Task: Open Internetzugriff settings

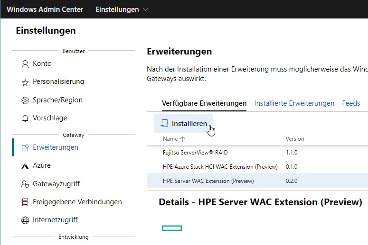Action: pyautogui.click(x=55, y=220)
